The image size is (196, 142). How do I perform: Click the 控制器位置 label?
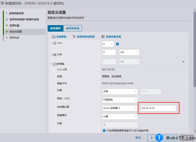63,107
